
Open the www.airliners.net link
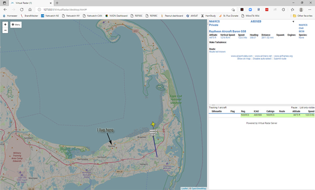263,56
